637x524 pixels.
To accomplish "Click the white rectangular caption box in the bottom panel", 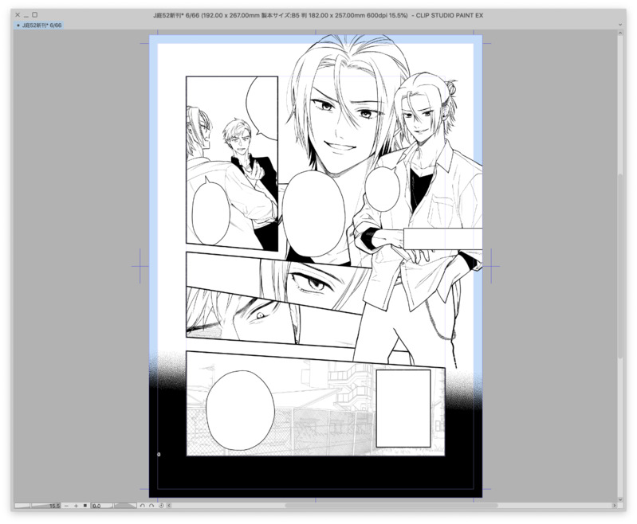I will pyautogui.click(x=403, y=409).
